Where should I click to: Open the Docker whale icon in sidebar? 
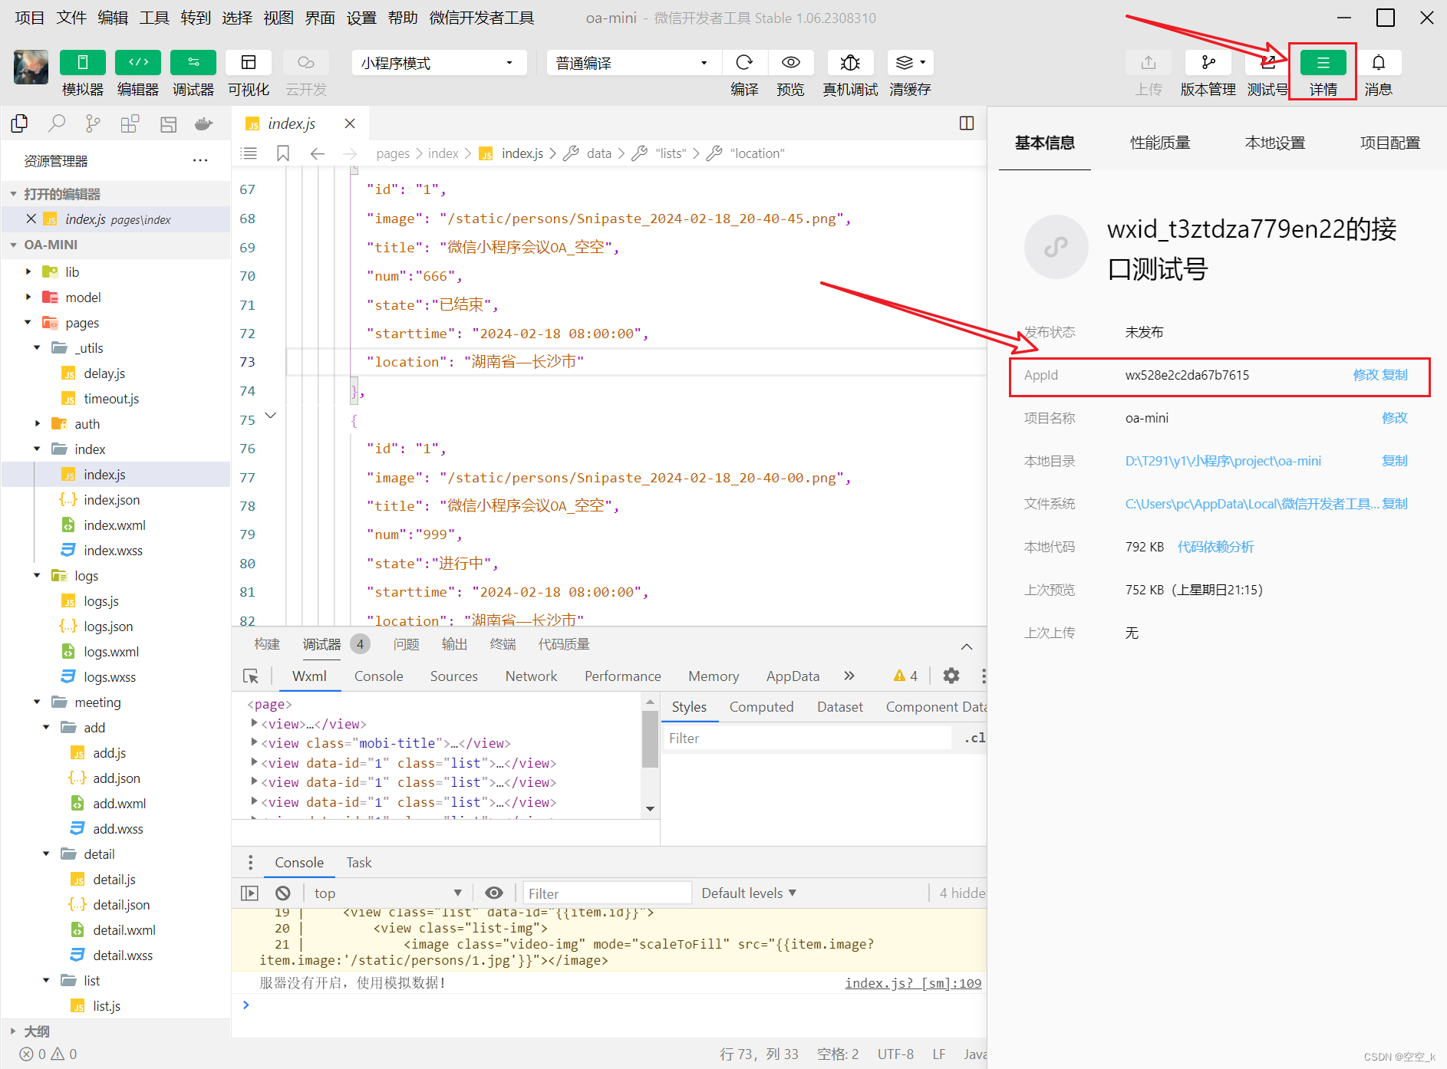tap(204, 123)
